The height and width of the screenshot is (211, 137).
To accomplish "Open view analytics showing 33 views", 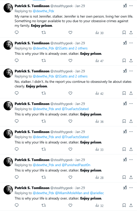I will pos(100,149).
